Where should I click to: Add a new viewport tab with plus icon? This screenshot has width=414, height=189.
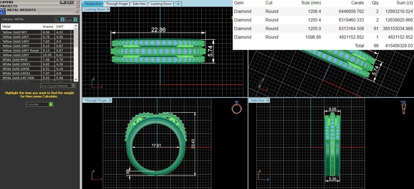pyautogui.click(x=178, y=4)
